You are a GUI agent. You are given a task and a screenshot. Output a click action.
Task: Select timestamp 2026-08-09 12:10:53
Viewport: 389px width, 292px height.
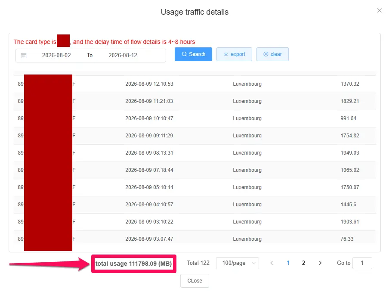tap(149, 84)
